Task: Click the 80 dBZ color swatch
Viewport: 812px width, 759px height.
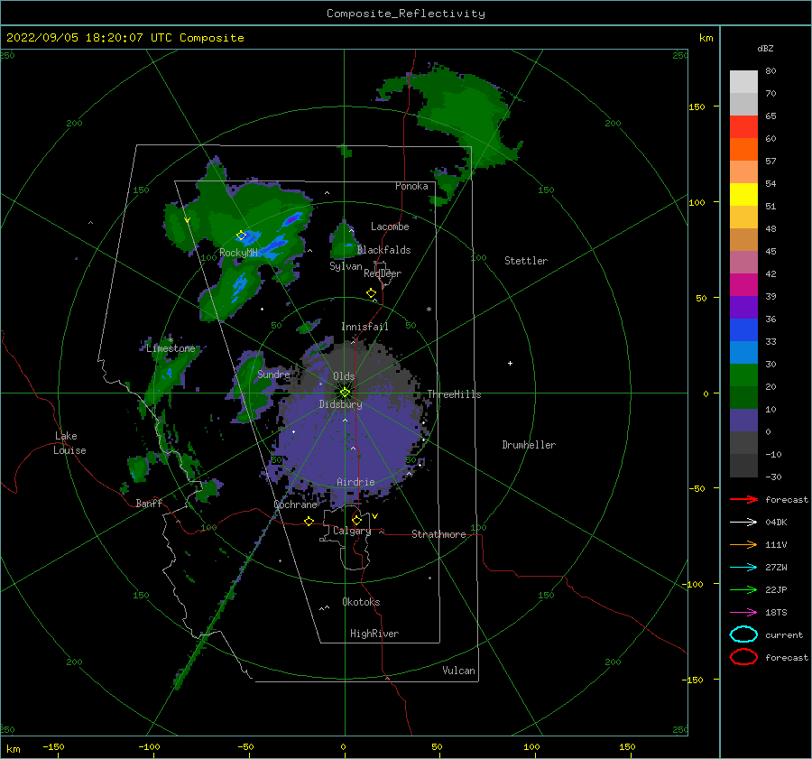Action: click(743, 81)
